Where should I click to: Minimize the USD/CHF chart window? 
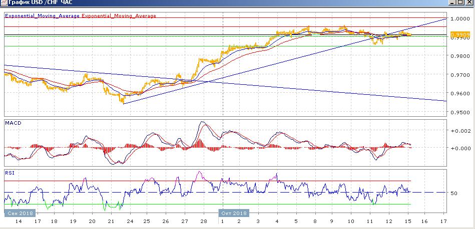click(x=452, y=2)
